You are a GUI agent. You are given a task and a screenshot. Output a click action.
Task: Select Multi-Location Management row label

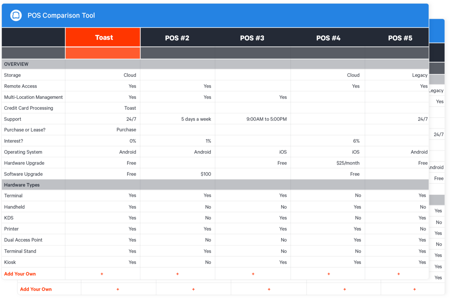click(33, 97)
